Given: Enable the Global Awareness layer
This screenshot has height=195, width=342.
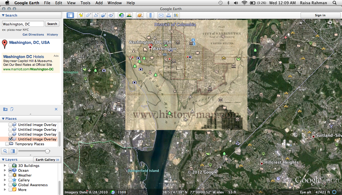Looking at the screenshot, I should click(x=10, y=185).
